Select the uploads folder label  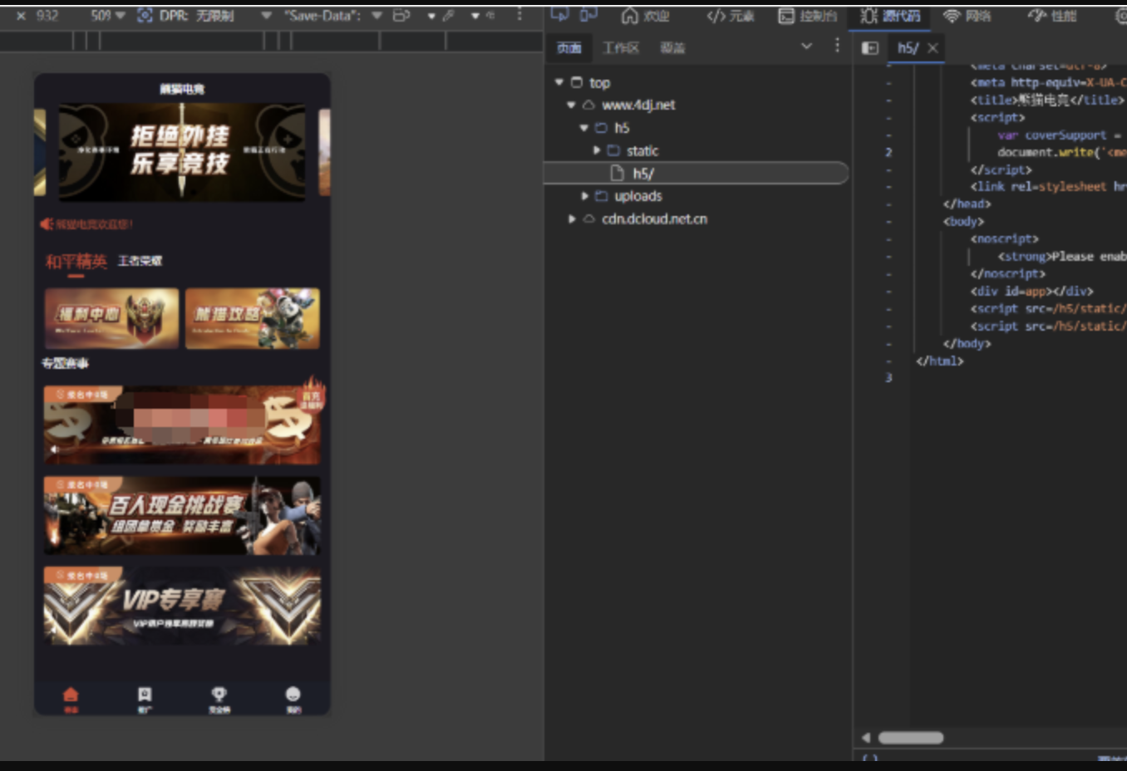coord(638,196)
